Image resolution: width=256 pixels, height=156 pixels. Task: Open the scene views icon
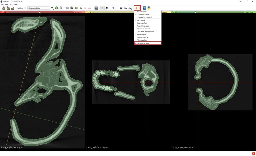point(125,8)
